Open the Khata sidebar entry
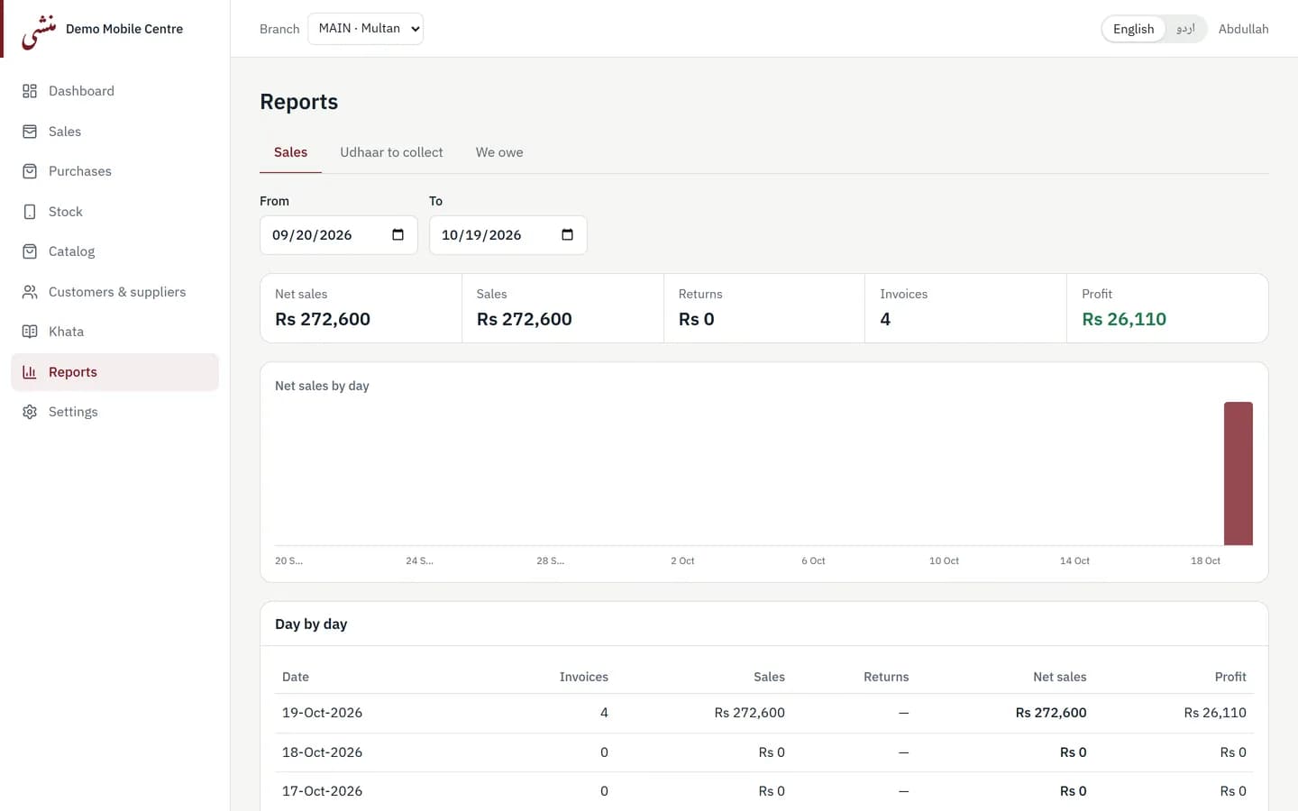This screenshot has width=1298, height=811. [114, 332]
